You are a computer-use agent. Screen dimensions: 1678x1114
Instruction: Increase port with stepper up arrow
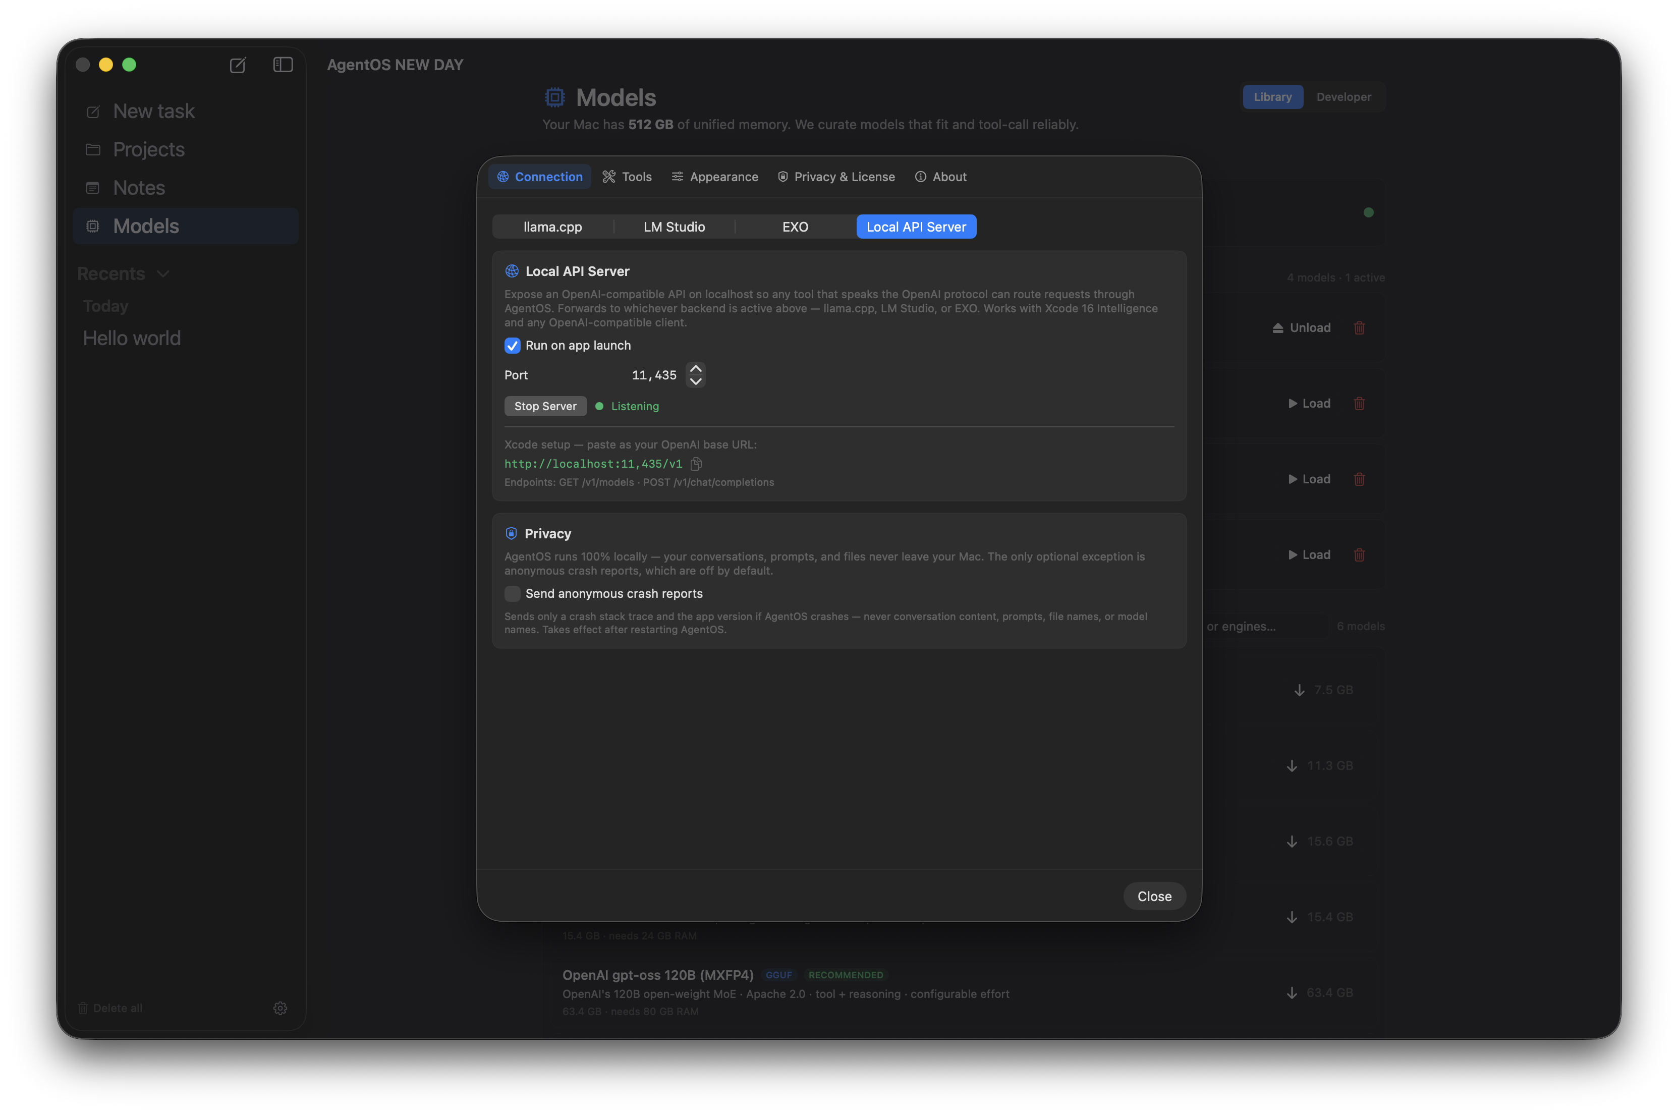click(696, 368)
